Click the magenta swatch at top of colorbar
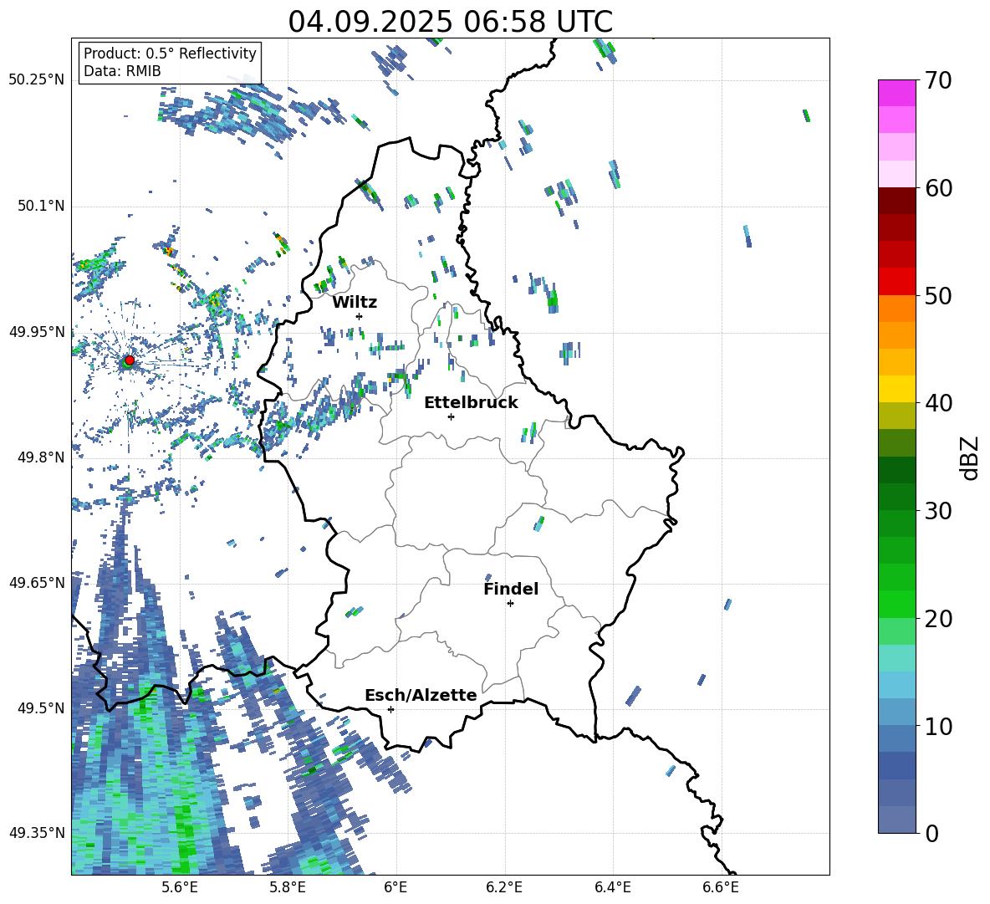The image size is (990, 904). pyautogui.click(x=896, y=93)
